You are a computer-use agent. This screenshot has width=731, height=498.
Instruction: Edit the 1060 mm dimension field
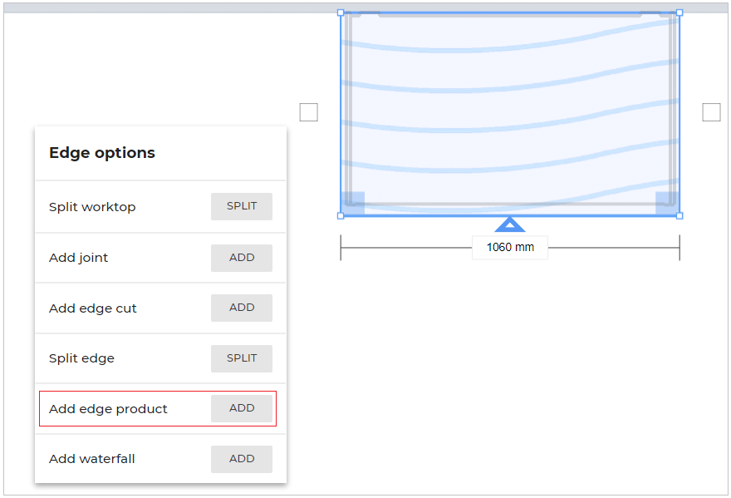(x=510, y=247)
